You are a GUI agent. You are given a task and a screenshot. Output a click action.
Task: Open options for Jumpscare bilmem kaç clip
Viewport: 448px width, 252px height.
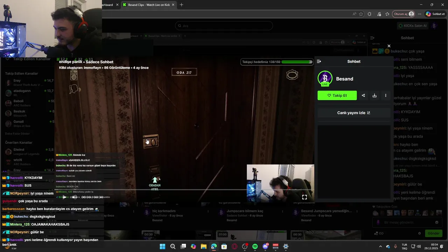tap(283, 211)
